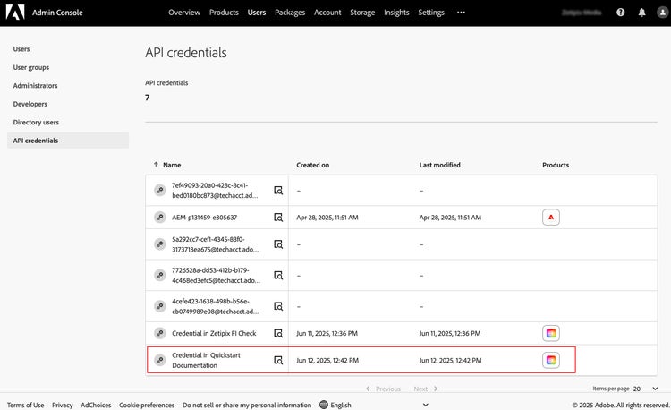Open the more options ellipsis menu

(x=461, y=13)
